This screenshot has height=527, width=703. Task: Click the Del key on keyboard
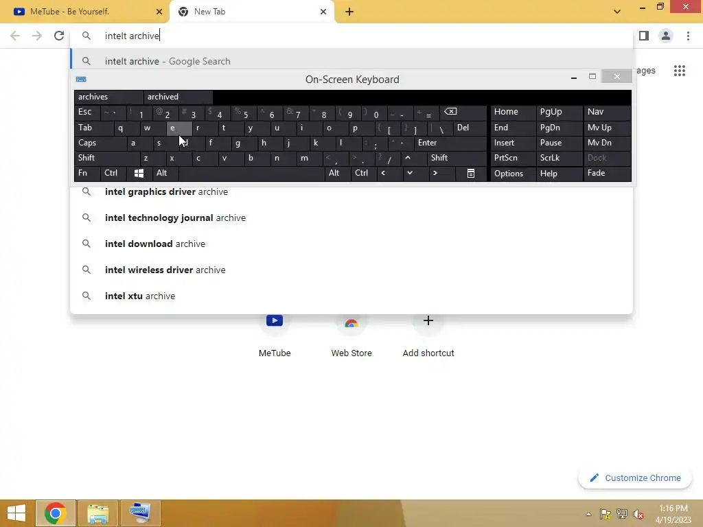click(470, 128)
